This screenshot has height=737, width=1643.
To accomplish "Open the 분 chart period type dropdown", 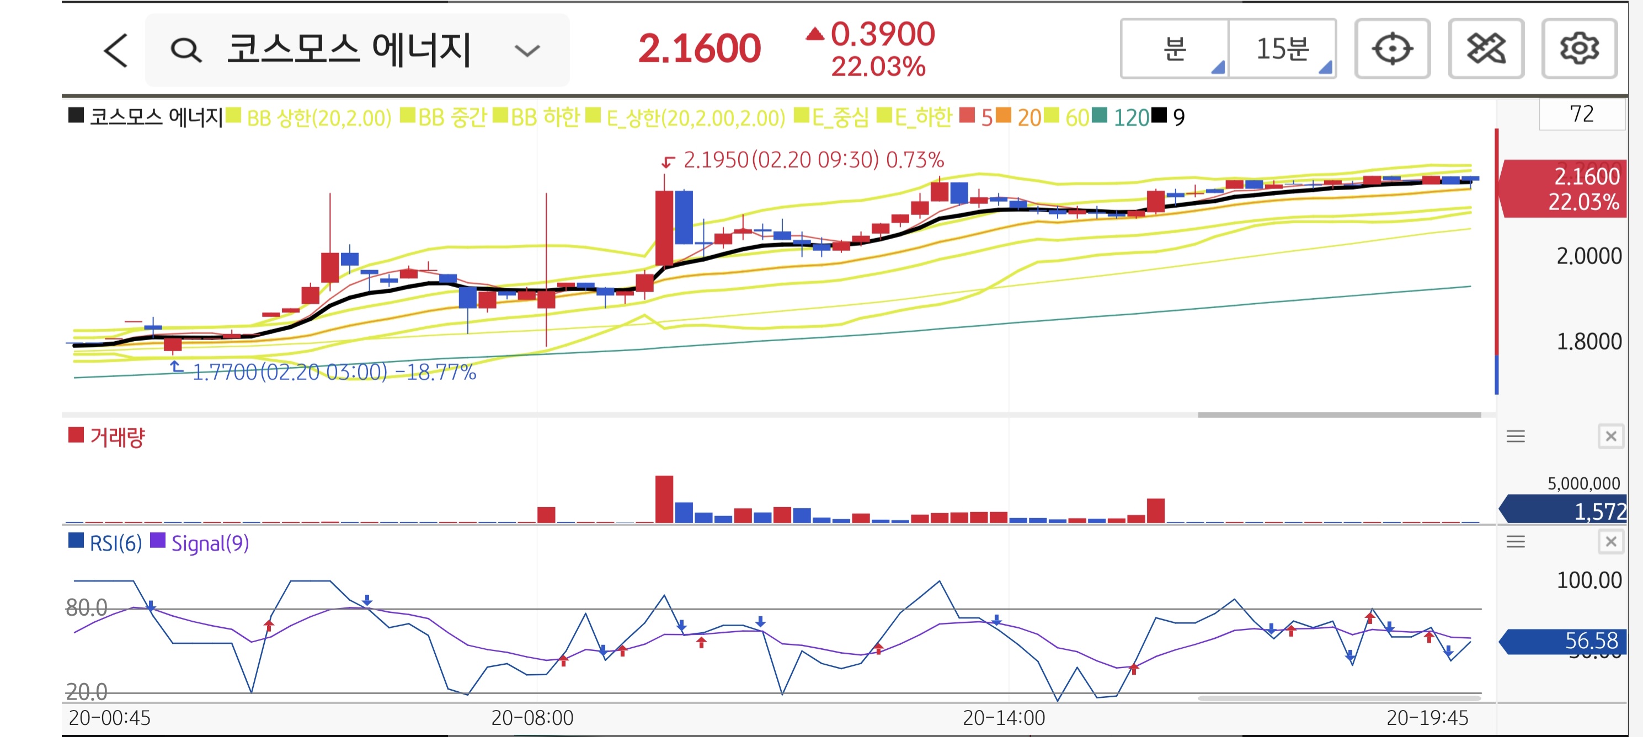I will click(1174, 49).
